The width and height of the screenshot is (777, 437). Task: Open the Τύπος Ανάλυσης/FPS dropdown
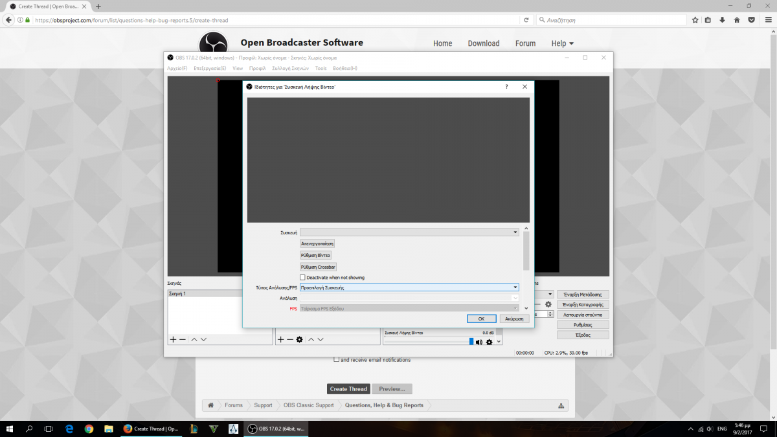point(409,287)
